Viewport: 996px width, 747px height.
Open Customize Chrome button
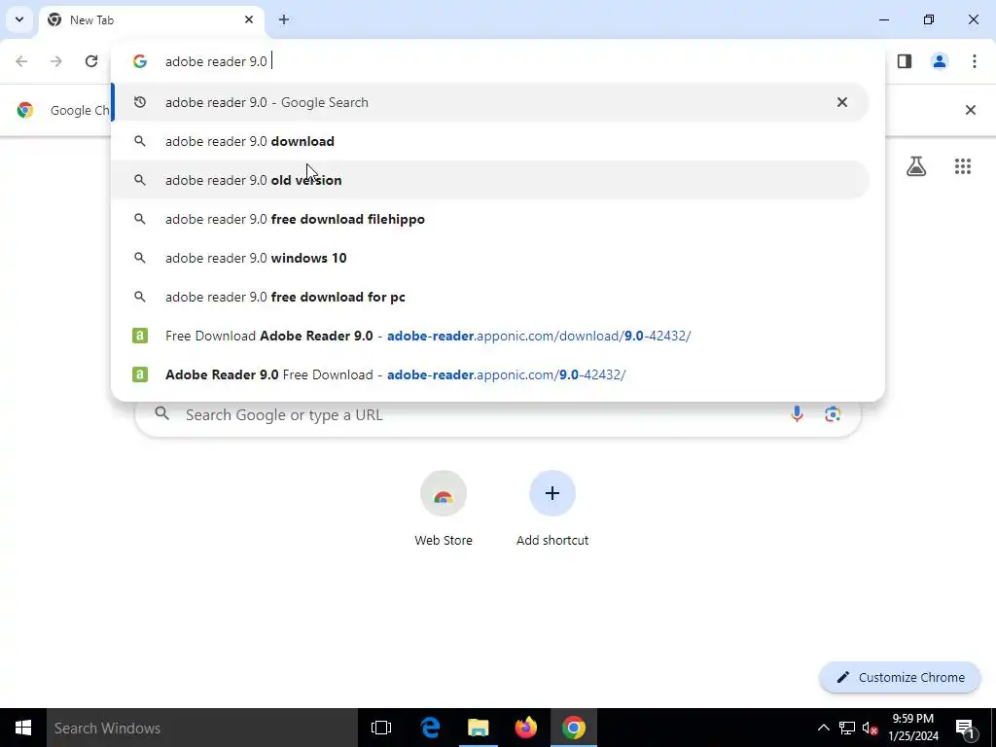pyautogui.click(x=900, y=677)
